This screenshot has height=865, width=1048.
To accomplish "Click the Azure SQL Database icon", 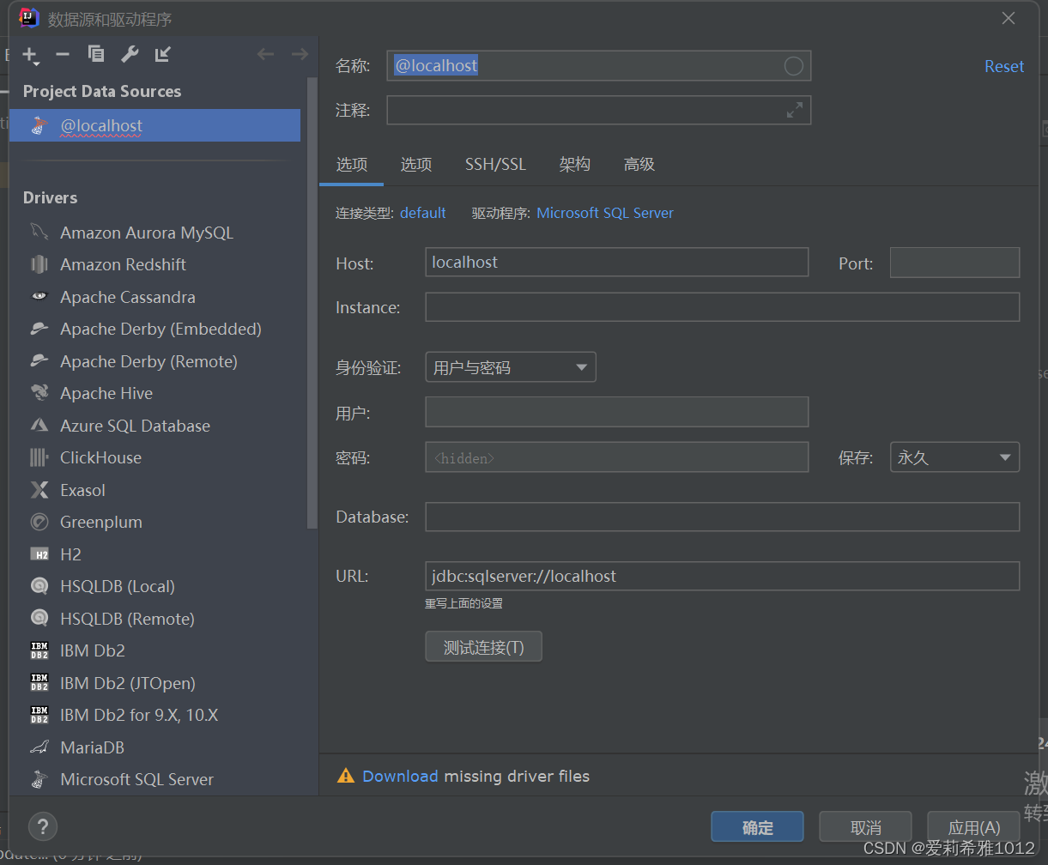I will (39, 426).
